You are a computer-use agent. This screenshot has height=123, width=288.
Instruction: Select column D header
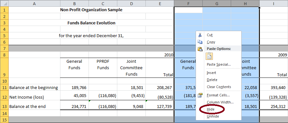(x=131, y=3)
